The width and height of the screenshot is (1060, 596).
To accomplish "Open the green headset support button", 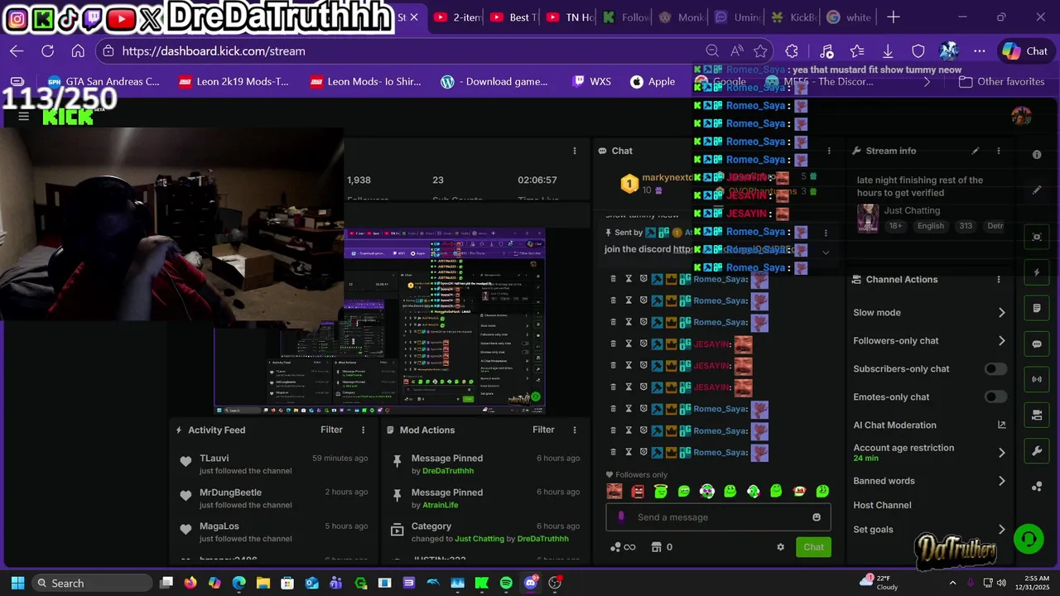I will 1029,539.
